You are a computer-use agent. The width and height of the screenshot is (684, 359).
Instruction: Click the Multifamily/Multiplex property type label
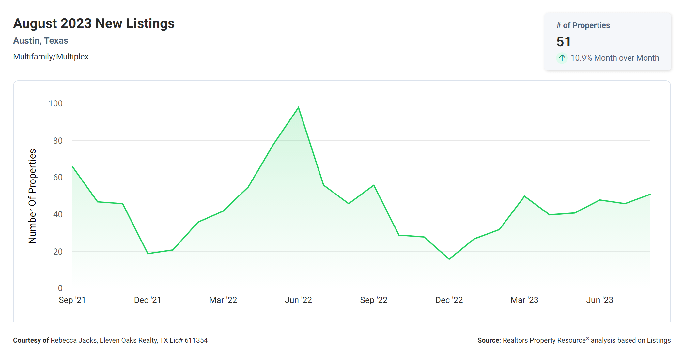click(x=51, y=57)
